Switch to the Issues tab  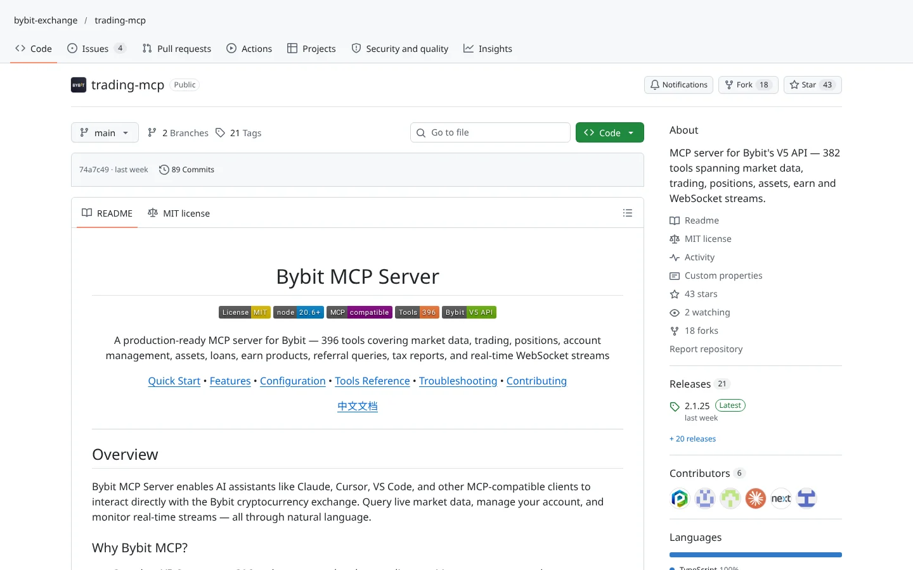coord(96,49)
